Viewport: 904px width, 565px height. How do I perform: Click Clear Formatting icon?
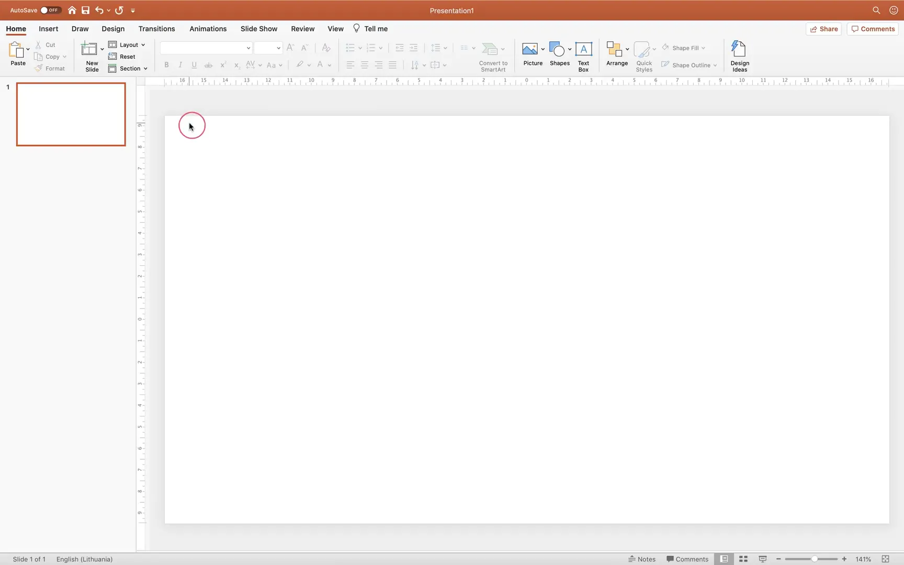[x=326, y=48]
